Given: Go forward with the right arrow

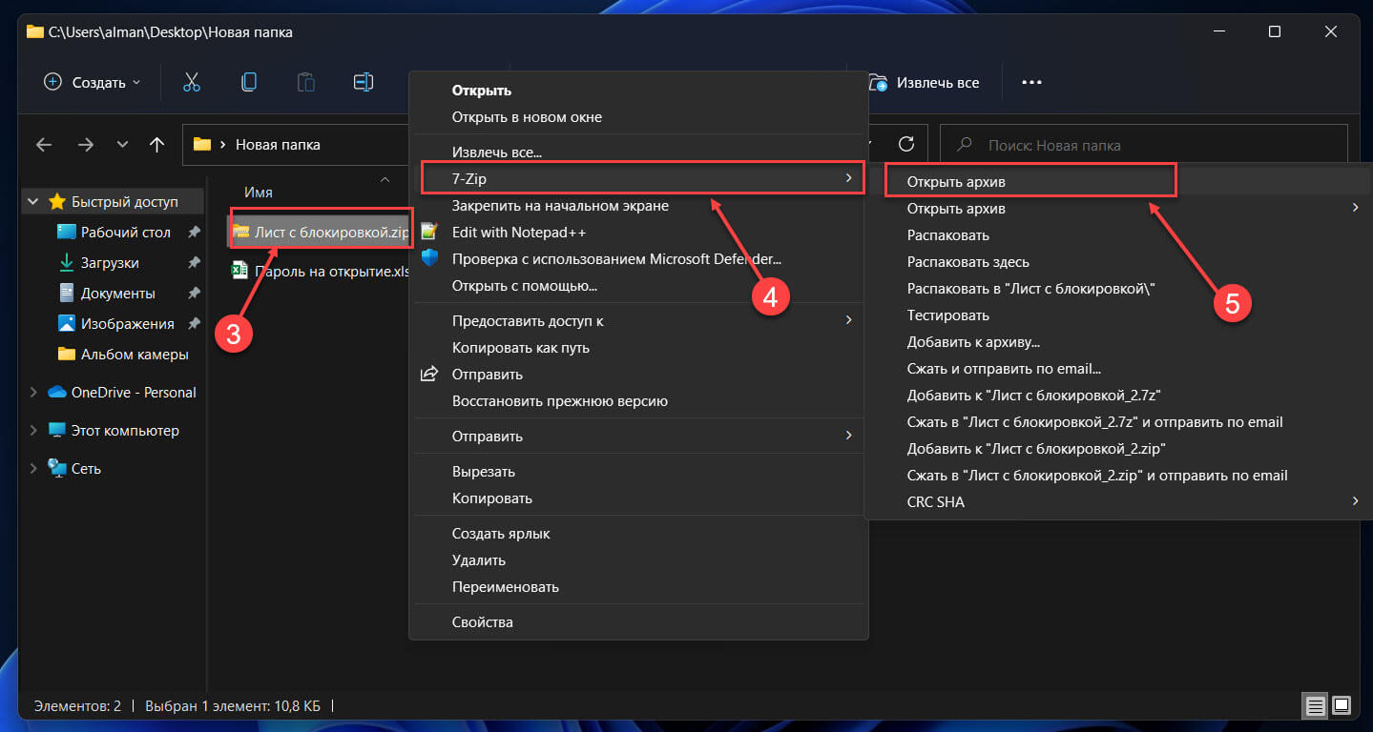Looking at the screenshot, I should [x=86, y=145].
